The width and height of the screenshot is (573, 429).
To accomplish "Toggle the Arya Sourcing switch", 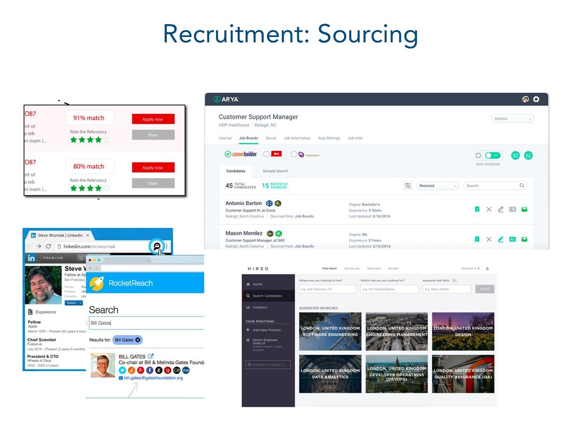I will coord(492,155).
